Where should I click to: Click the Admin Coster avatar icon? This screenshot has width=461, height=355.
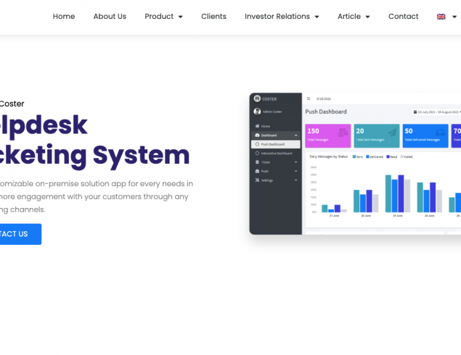[257, 112]
